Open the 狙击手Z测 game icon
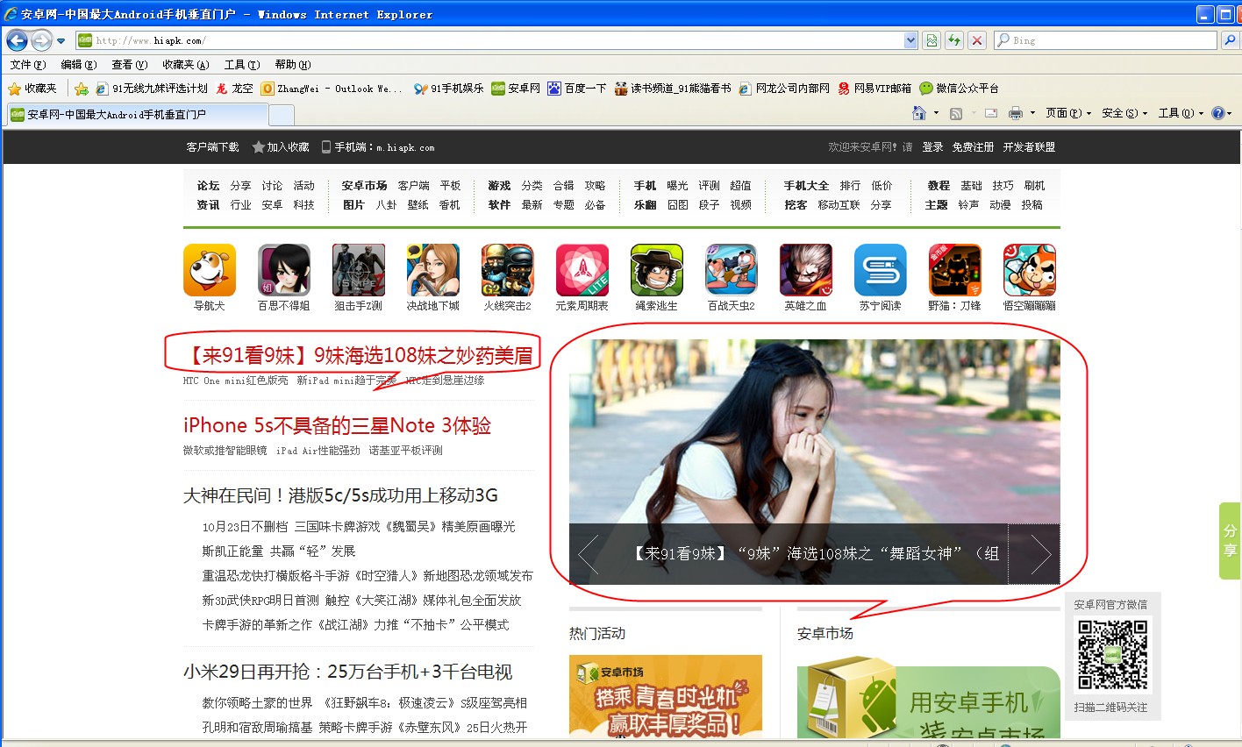This screenshot has height=747, width=1242. (359, 270)
